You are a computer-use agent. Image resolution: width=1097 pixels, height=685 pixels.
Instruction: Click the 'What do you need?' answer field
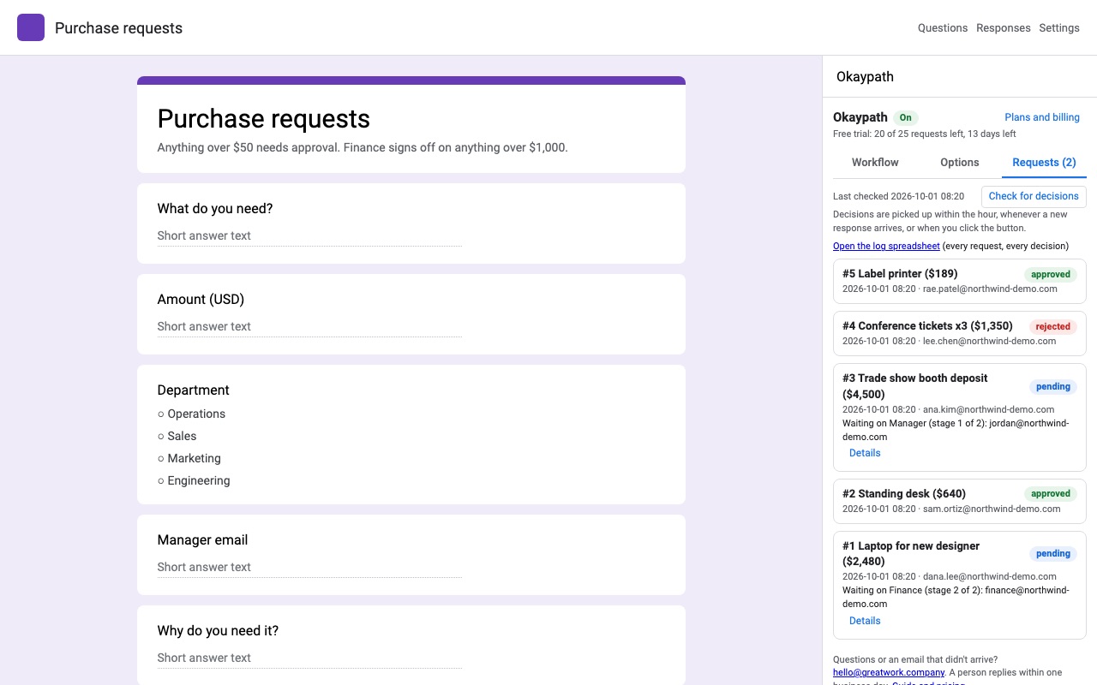coord(309,236)
